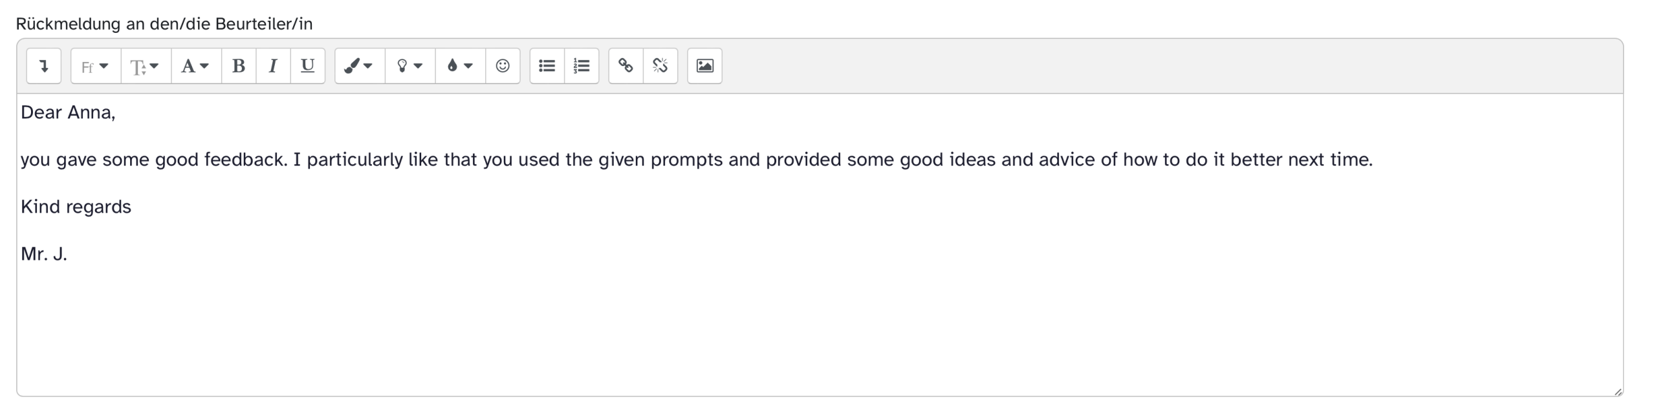This screenshot has width=1656, height=418.
Task: Toggle italic formatting
Action: point(273,66)
